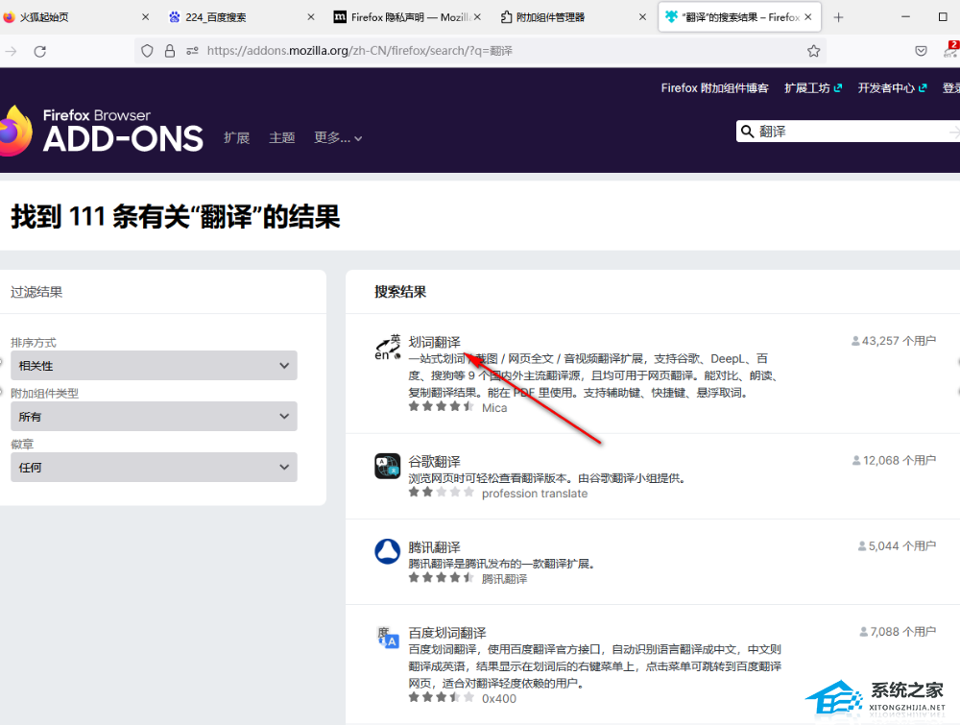Open 开发者中心 external link
Viewport: 960px width, 725px height.
(892, 88)
